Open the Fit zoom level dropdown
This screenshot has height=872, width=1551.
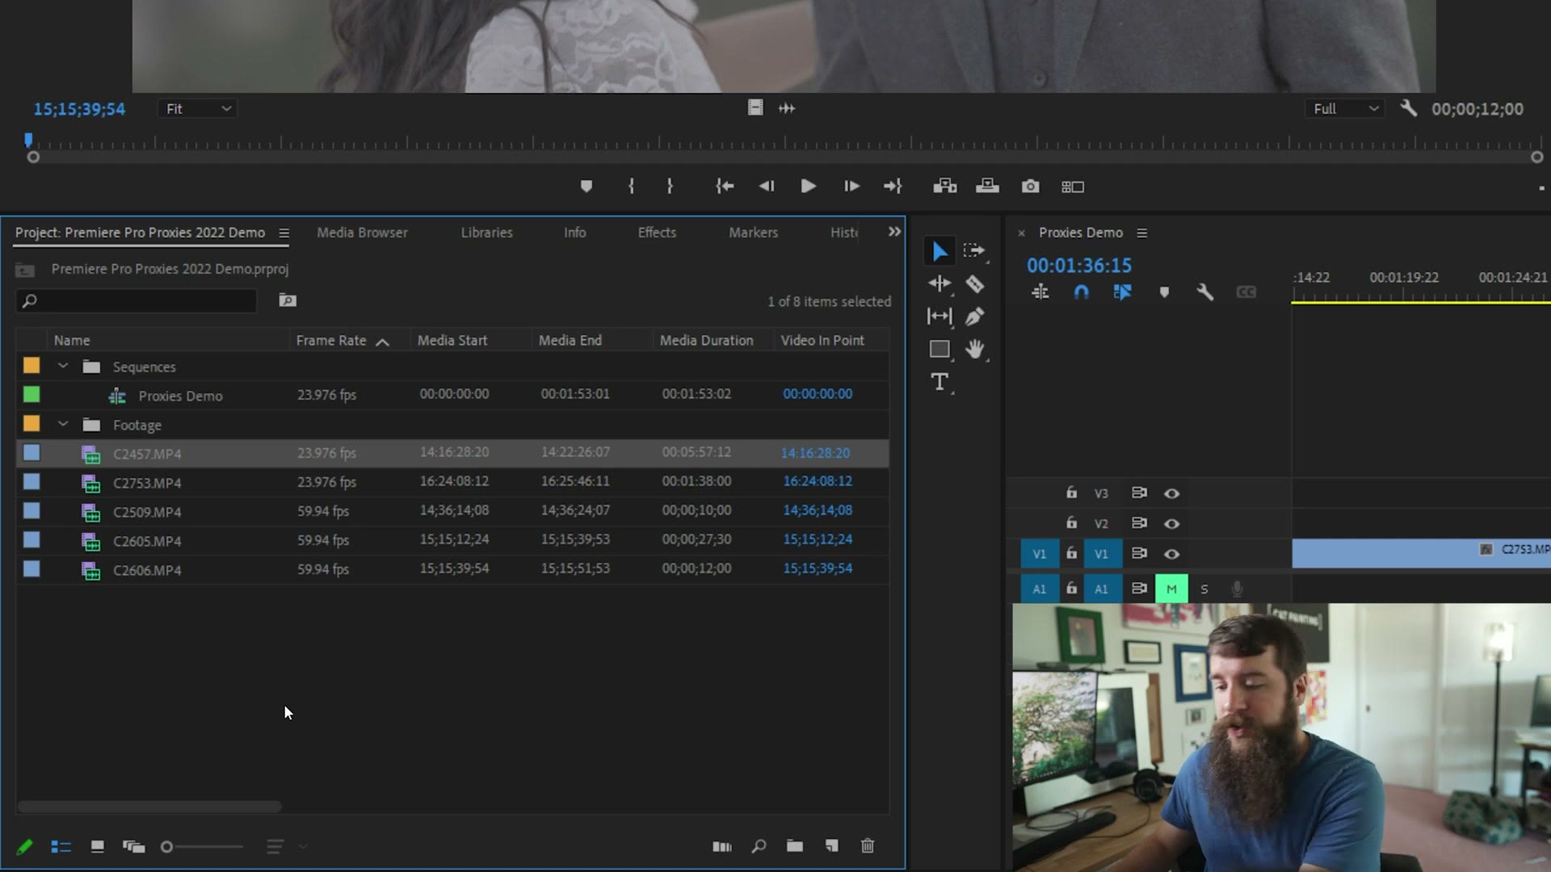[197, 108]
